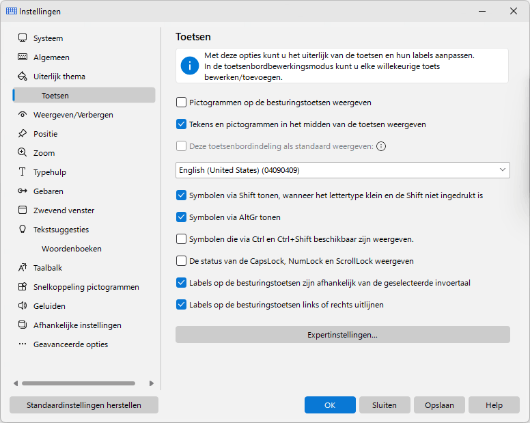
Task: Select Zwevend venster in sidebar
Action: (84, 210)
